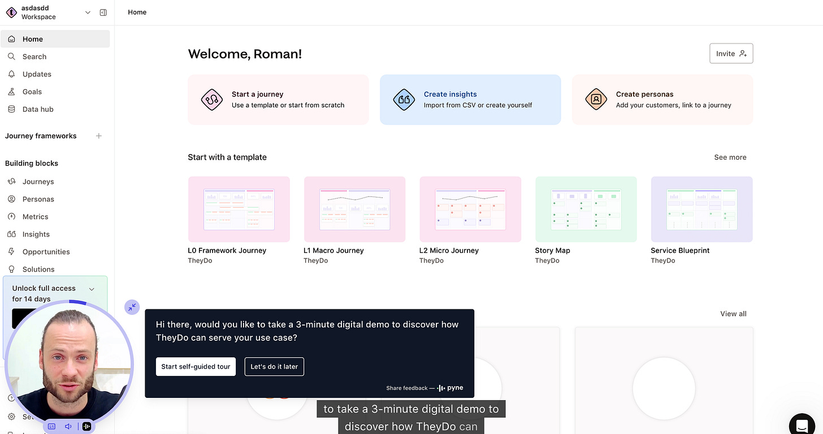
Task: Click the Opportunities lightning icon
Action: (11, 252)
